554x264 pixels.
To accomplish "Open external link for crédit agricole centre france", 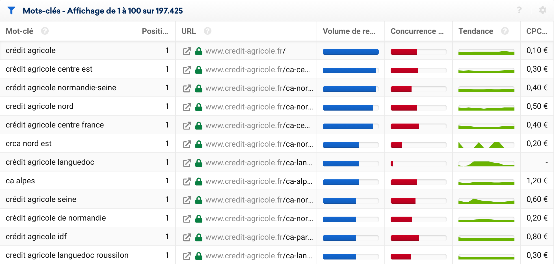I will tap(187, 126).
